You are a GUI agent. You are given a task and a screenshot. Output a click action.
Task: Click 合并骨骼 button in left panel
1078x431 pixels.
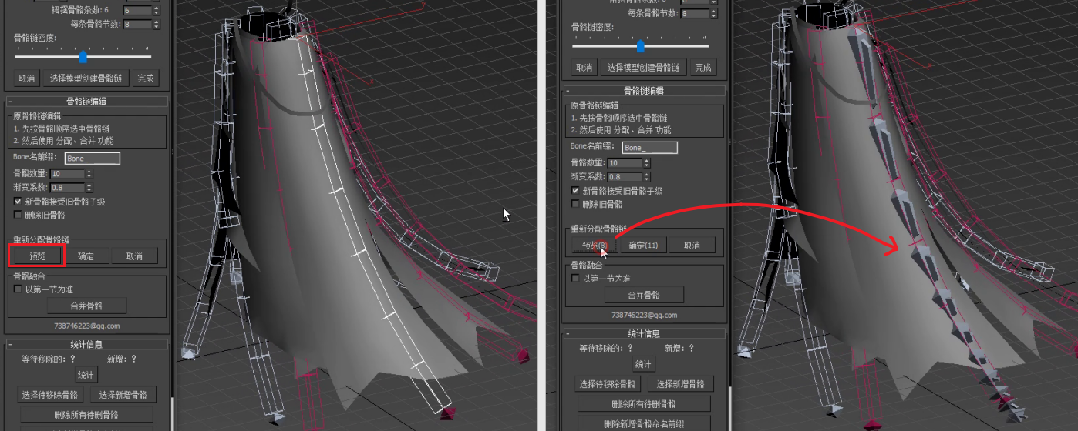pos(86,306)
